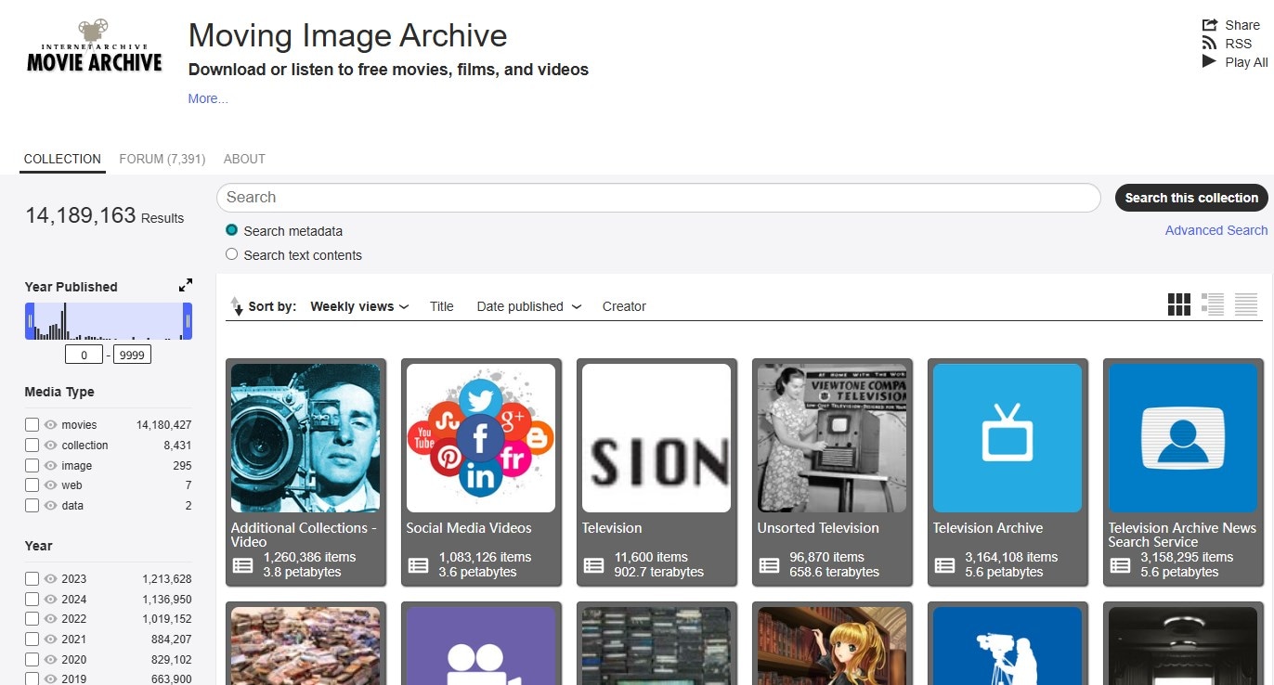Viewport: 1274px width, 685px height.
Task: Show only web via eye icon
Action: tap(50, 485)
